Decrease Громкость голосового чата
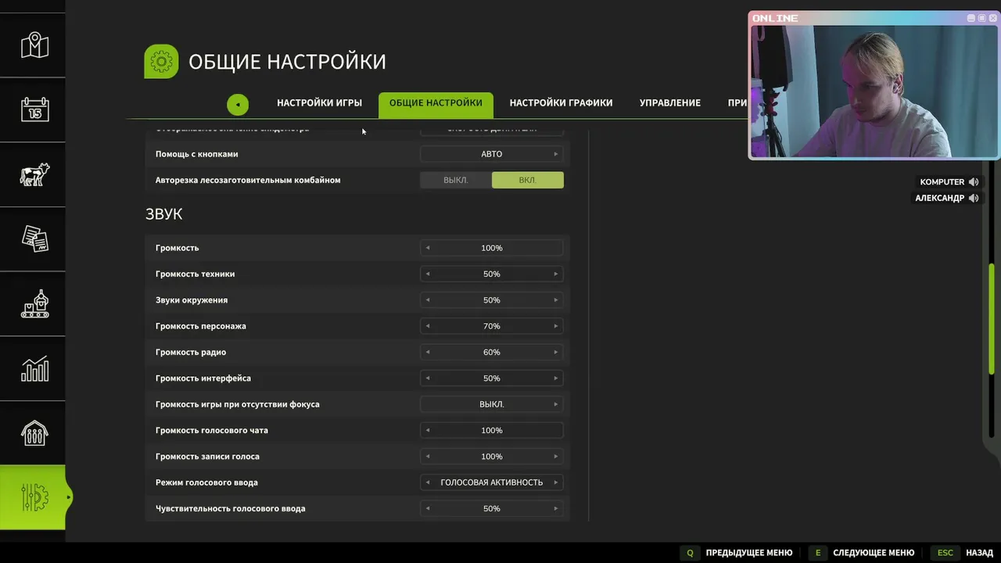Viewport: 1001px width, 563px height. click(x=428, y=431)
